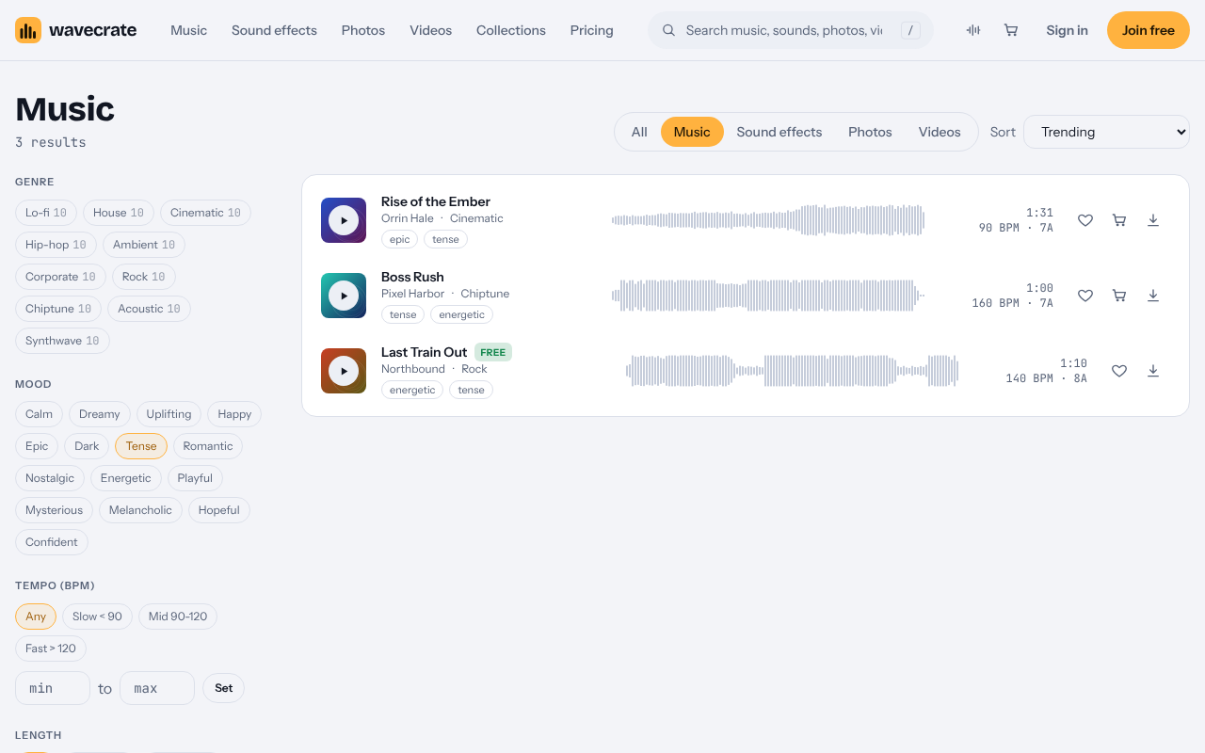Toggle the Lo-fi genre filter
This screenshot has height=753, width=1205.
tap(46, 213)
